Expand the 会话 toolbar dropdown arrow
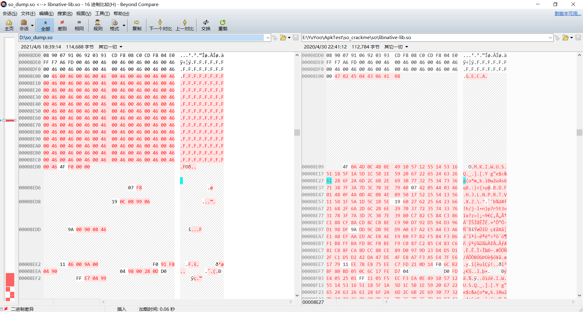 [x=32, y=25]
